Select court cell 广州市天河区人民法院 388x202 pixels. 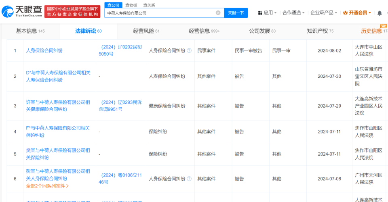pyautogui.click(x=369, y=179)
